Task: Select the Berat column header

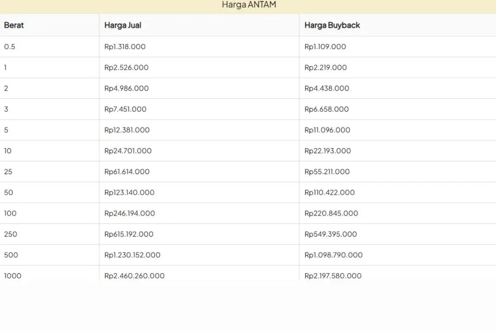Action: tap(14, 25)
